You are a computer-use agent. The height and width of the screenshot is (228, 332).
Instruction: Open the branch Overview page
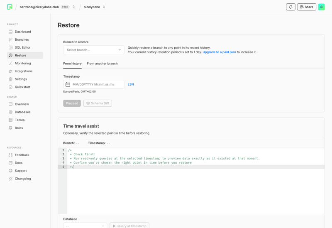(x=25, y=104)
